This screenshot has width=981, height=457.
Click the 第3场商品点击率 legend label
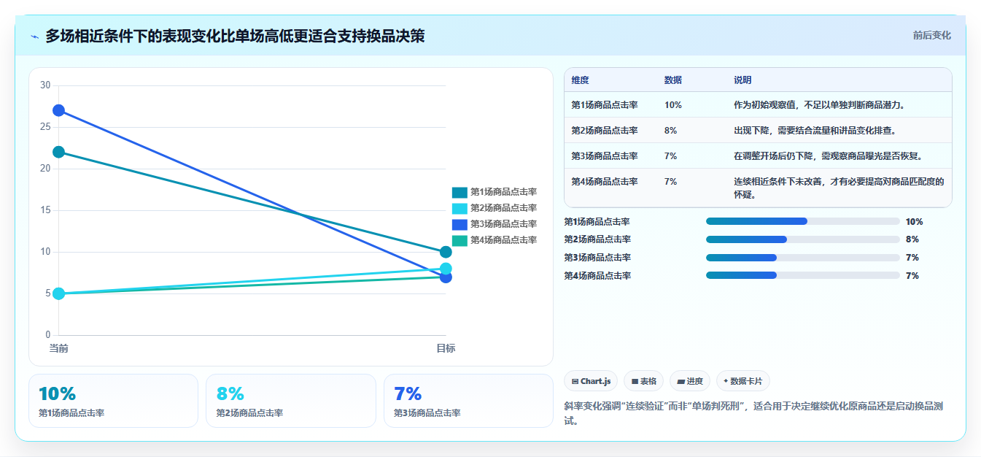(x=503, y=224)
